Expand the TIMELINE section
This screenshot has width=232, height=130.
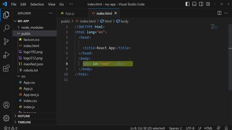[35, 122]
